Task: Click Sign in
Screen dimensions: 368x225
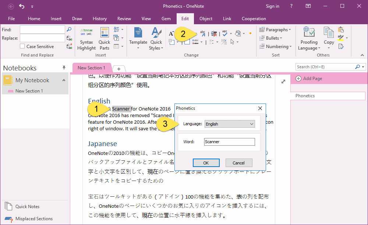Action: [x=272, y=6]
